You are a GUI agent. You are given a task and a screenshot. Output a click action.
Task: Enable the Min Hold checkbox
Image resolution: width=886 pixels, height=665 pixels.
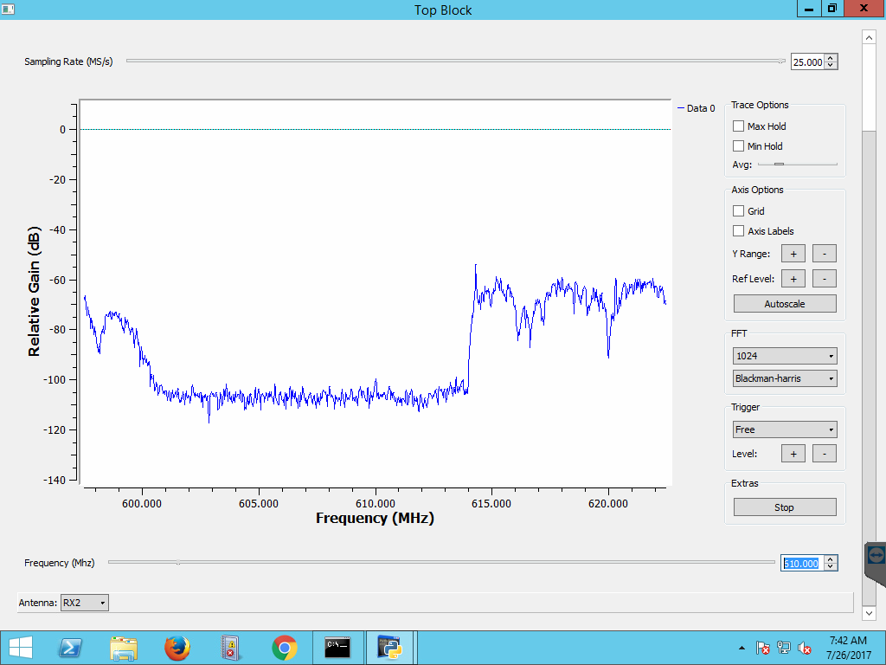[738, 146]
